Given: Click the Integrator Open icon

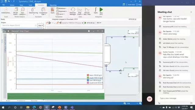Looking at the screenshot, I should point(96,10).
